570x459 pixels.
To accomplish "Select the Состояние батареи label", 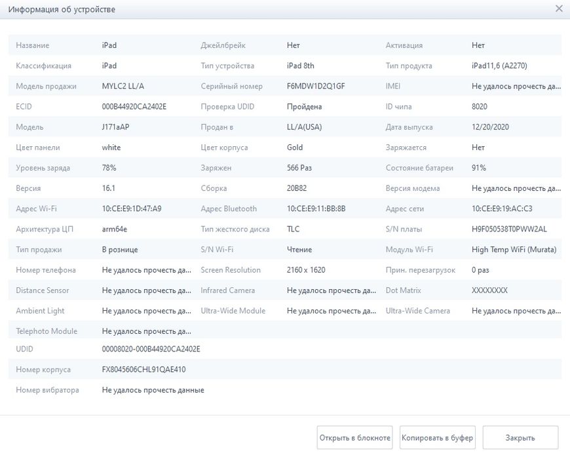I will click(x=419, y=168).
